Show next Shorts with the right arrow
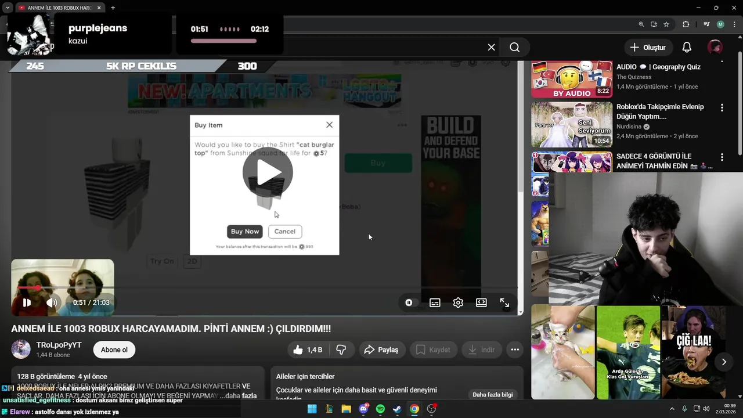The image size is (743, 418). [x=724, y=362]
